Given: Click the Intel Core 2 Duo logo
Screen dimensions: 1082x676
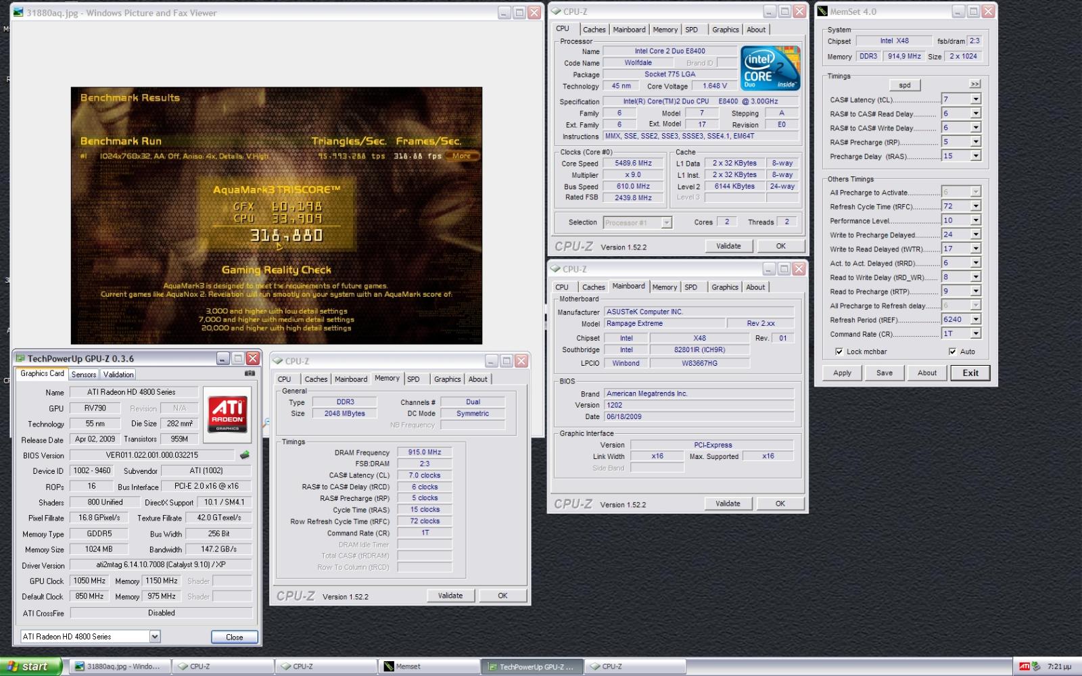Looking at the screenshot, I should (770, 68).
